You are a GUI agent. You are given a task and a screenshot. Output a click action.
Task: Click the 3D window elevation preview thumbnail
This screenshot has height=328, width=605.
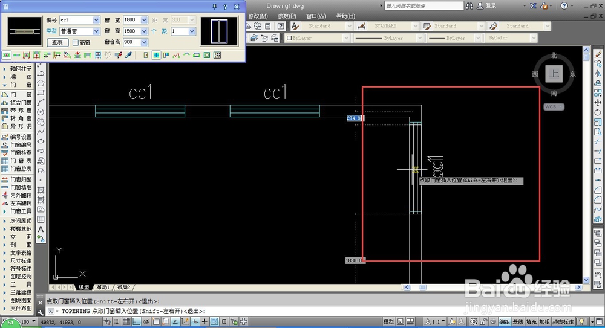click(x=219, y=31)
